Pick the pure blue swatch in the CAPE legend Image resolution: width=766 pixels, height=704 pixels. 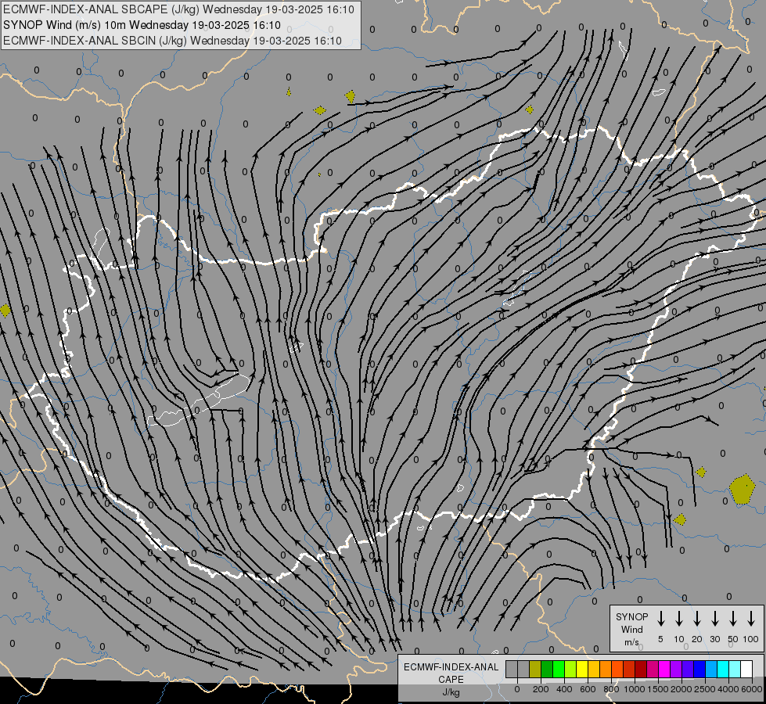click(x=700, y=669)
